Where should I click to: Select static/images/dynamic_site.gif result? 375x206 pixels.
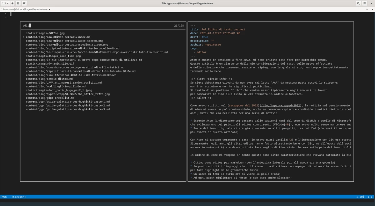(x=50, y=63)
